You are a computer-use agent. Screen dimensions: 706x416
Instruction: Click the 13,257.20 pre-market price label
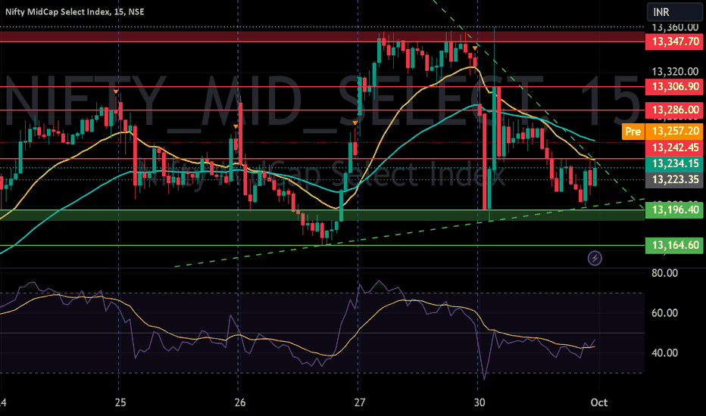pyautogui.click(x=674, y=131)
